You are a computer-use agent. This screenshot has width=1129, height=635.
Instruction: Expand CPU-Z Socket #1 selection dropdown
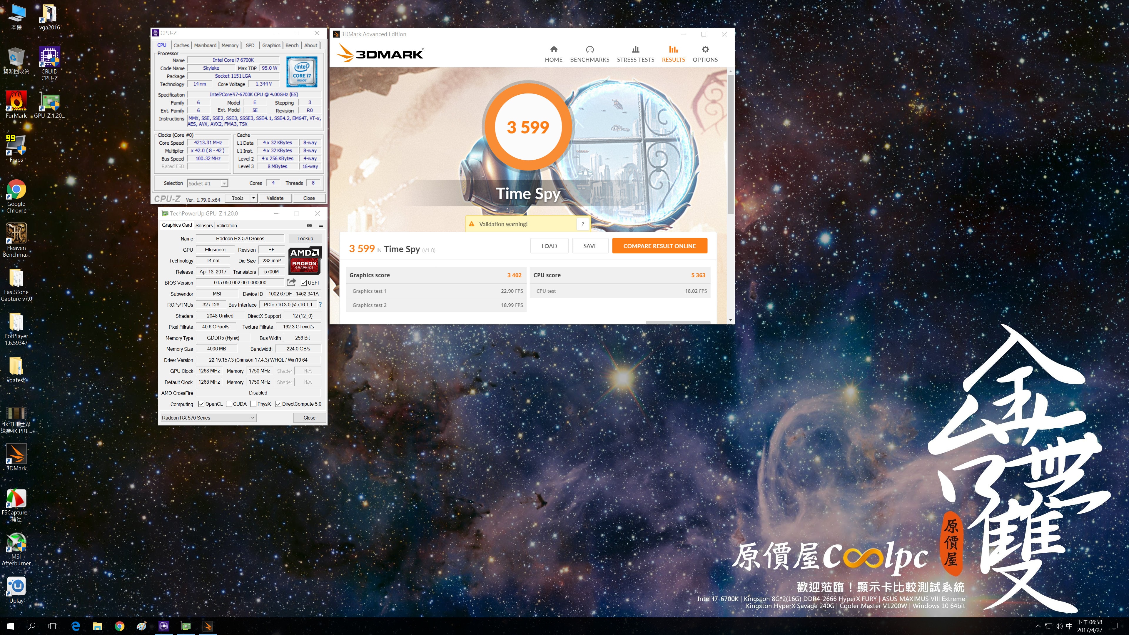pos(224,184)
